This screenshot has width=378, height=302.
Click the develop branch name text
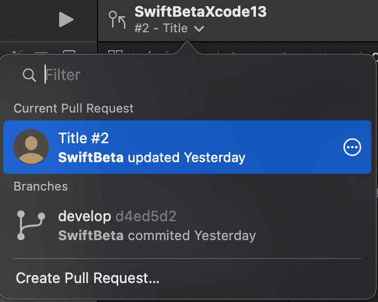(85, 216)
